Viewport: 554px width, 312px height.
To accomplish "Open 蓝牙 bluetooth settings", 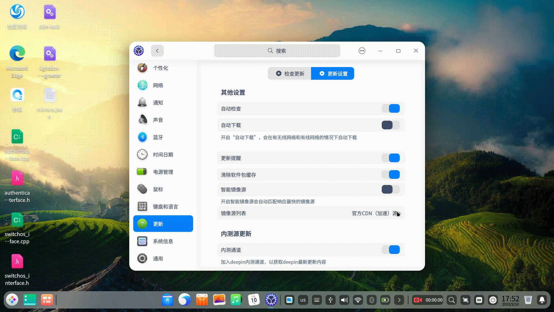I will (163, 137).
